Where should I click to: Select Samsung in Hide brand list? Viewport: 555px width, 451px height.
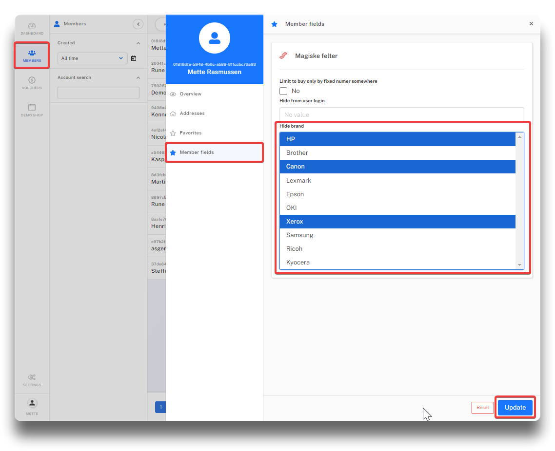click(x=397, y=235)
